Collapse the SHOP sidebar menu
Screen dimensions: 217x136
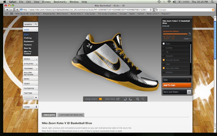click(x=30, y=30)
